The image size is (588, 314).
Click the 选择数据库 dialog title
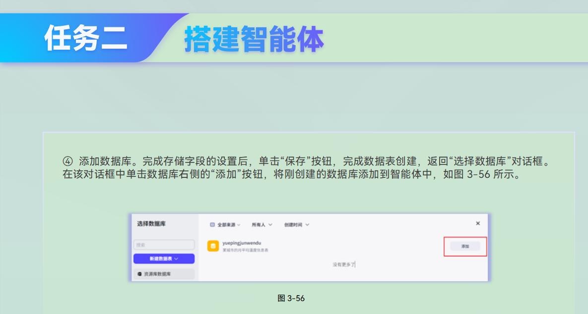click(x=151, y=224)
